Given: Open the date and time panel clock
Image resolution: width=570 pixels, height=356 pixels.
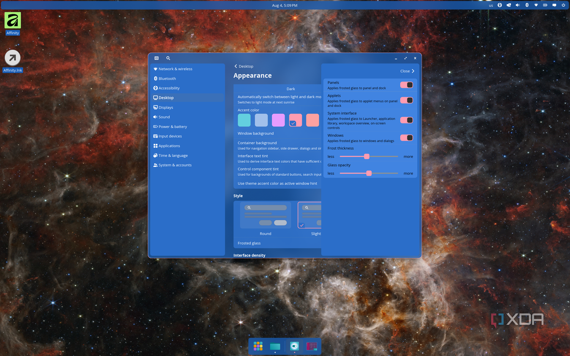Looking at the screenshot, I should click(x=285, y=5).
